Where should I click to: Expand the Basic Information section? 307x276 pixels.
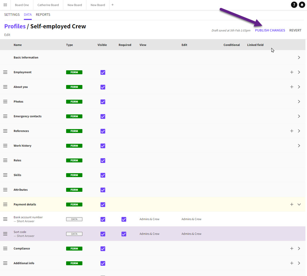tap(299, 57)
